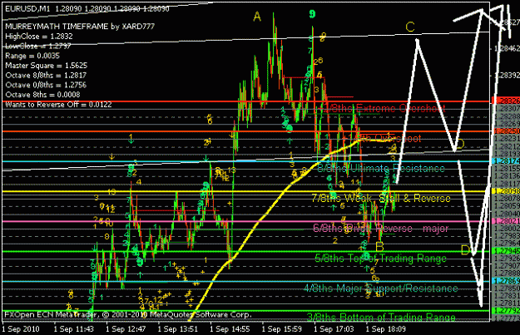Image resolution: width=520 pixels, height=335 pixels.
Task: Click the 'Master Square = 1.5625' value
Action: pyautogui.click(x=47, y=66)
